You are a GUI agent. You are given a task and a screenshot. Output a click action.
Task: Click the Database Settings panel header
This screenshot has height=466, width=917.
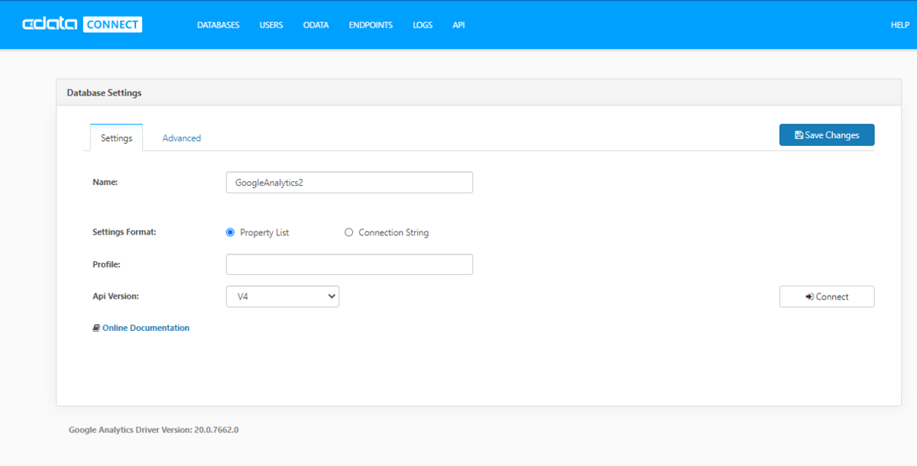478,92
